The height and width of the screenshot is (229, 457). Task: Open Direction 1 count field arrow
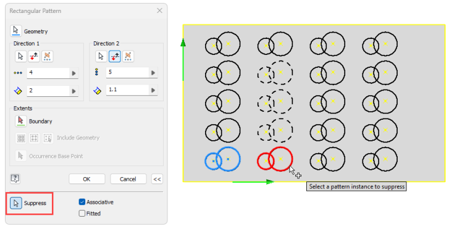click(73, 73)
